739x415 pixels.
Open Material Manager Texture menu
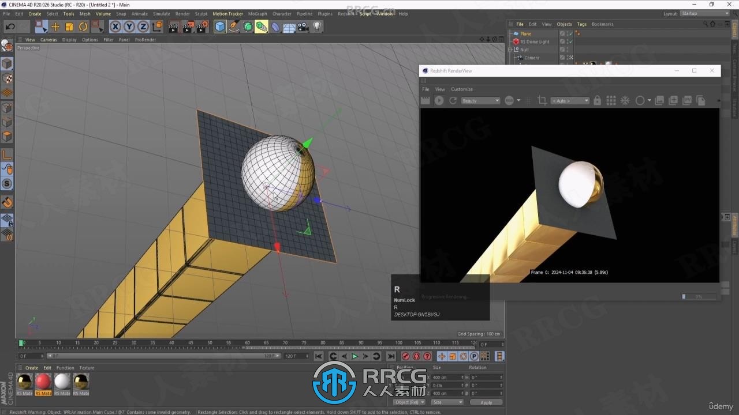pyautogui.click(x=87, y=368)
